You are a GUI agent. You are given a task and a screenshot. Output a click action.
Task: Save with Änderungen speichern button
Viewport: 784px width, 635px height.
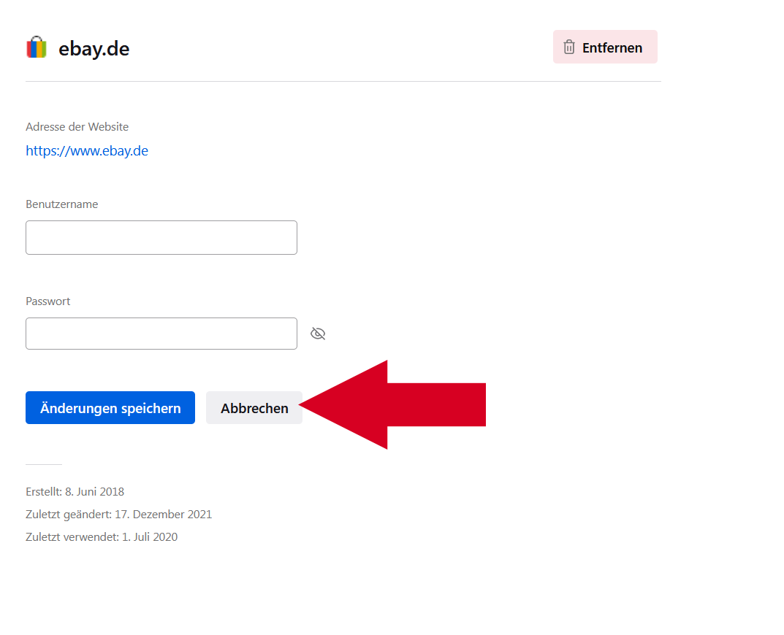click(110, 408)
